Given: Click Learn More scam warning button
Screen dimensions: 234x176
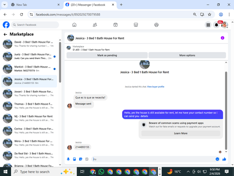Looking at the screenshot, I should (181, 133).
